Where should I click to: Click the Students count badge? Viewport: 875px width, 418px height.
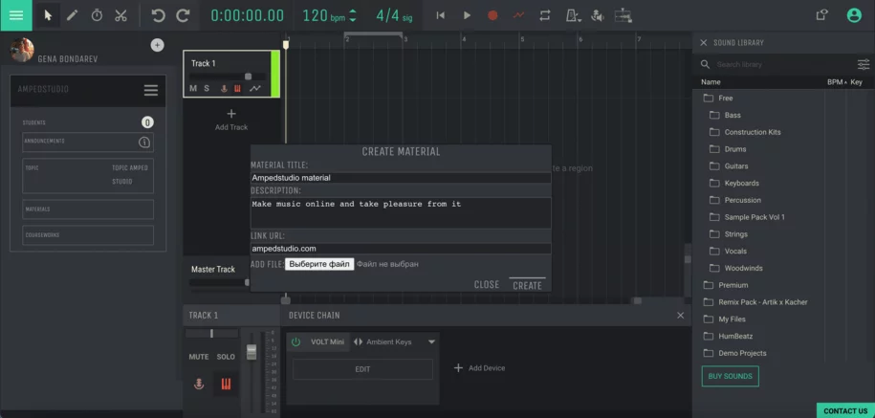147,122
